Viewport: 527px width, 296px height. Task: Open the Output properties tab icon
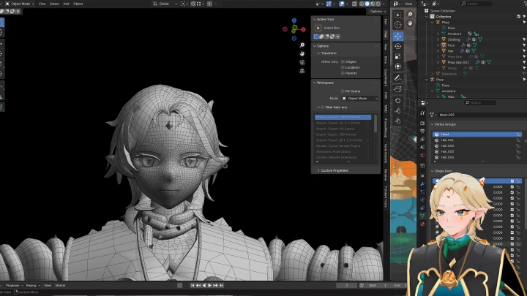pyautogui.click(x=422, y=132)
